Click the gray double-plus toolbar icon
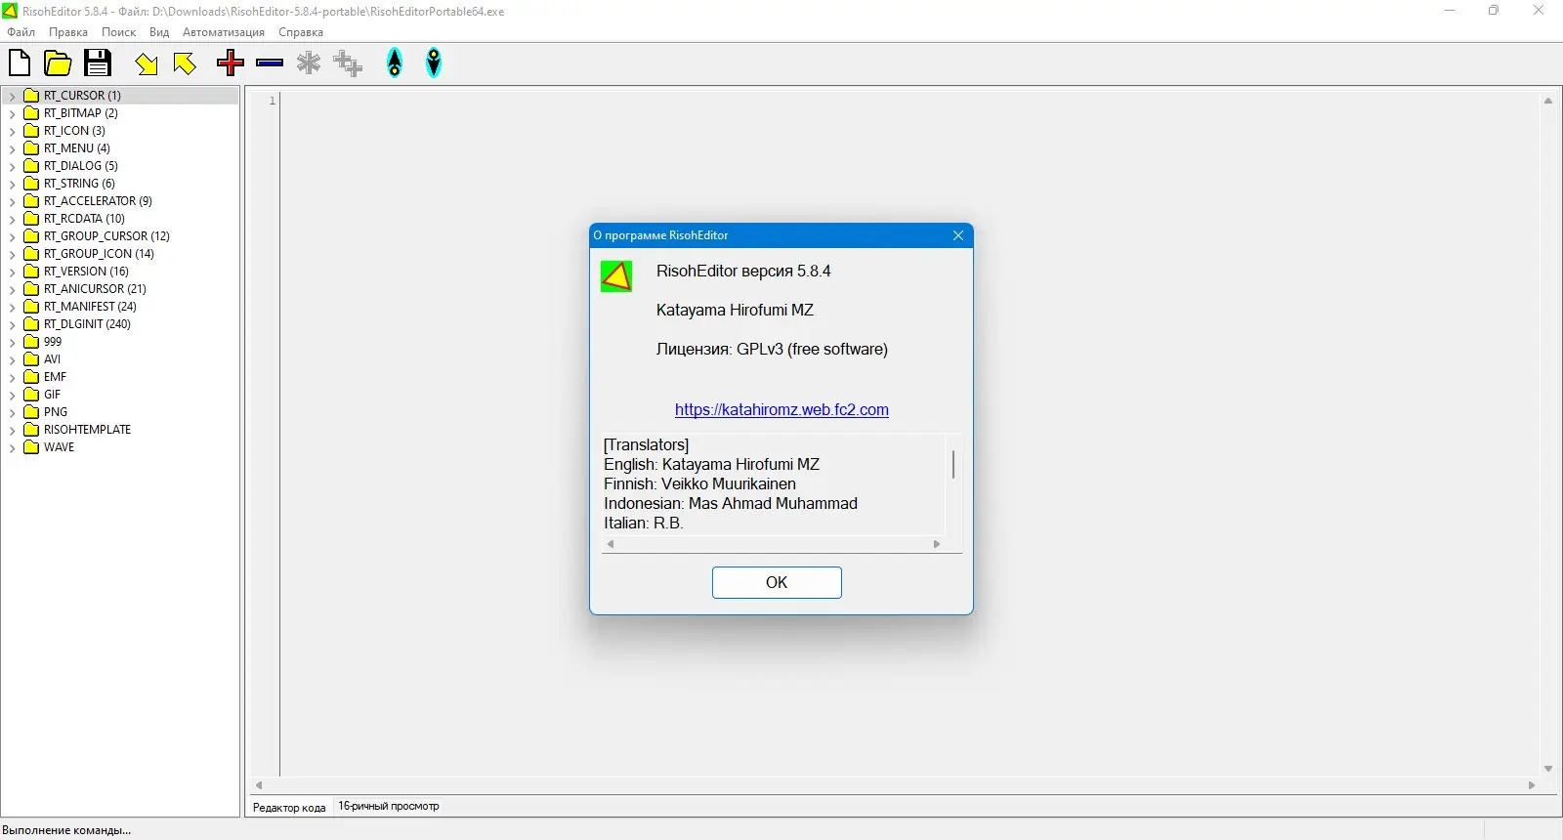The height and width of the screenshot is (840, 1563). tap(348, 63)
